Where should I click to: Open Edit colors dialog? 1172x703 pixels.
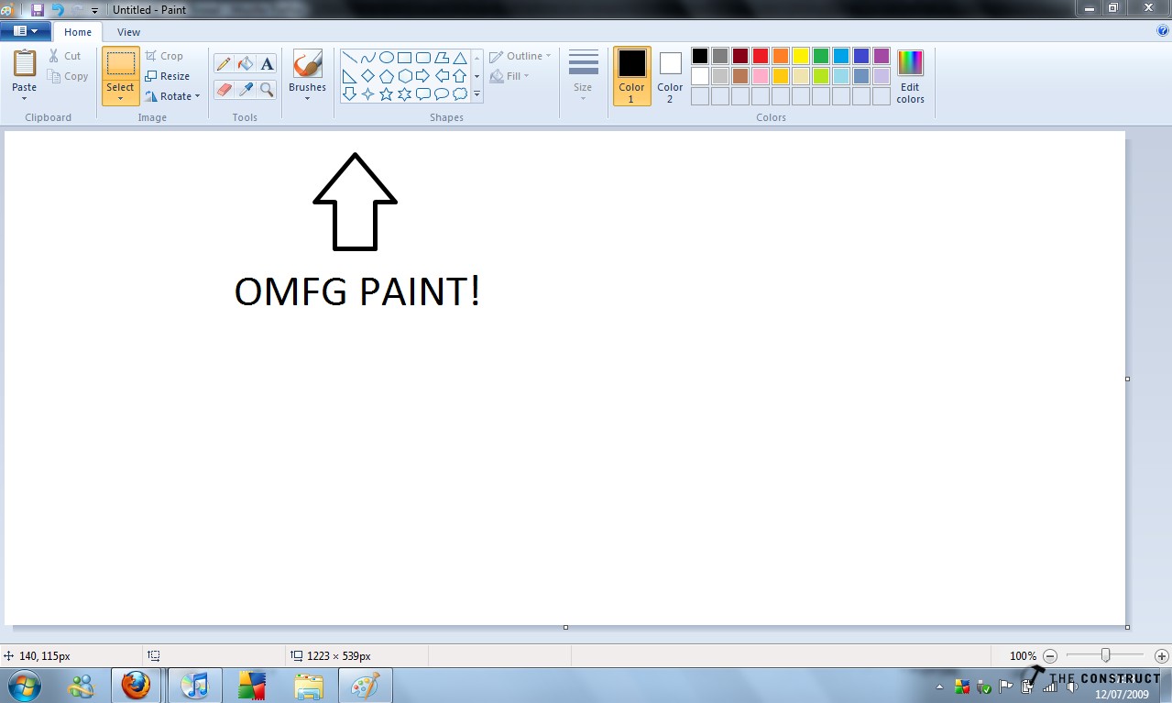click(x=910, y=77)
